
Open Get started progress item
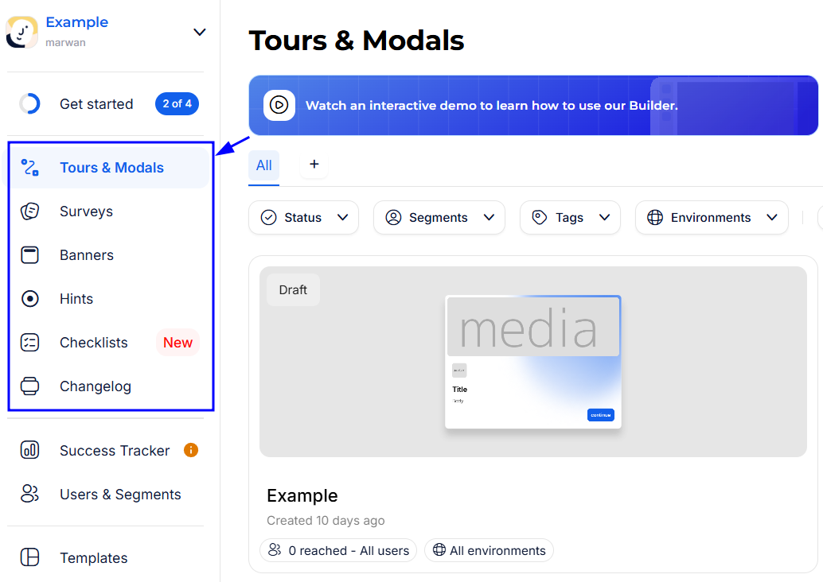[x=96, y=104]
